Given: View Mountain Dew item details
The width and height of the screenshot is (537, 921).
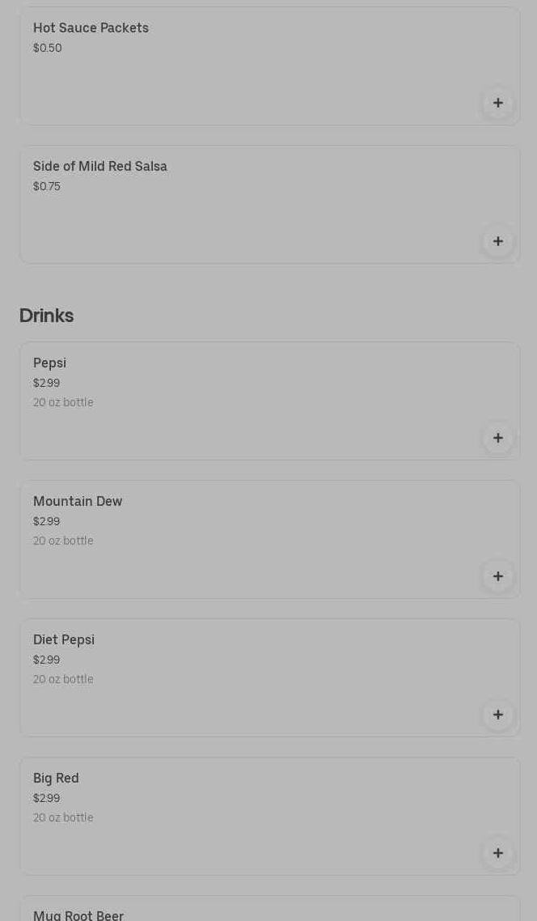Looking at the screenshot, I should coord(78,502).
